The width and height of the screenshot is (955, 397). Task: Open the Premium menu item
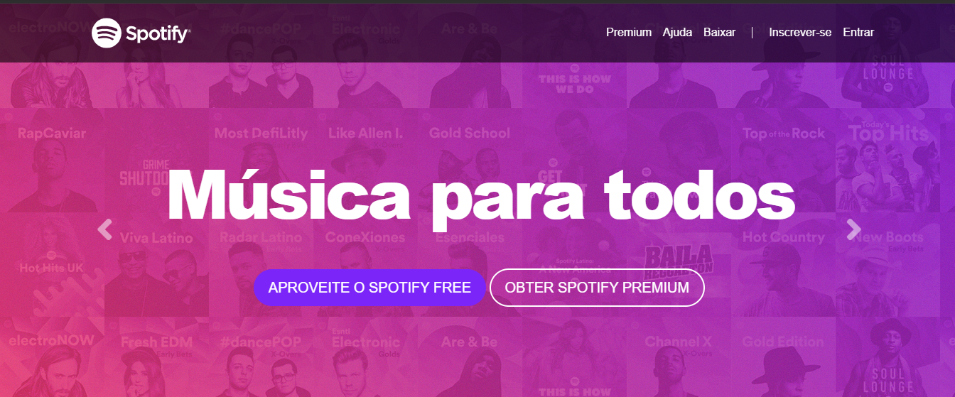pyautogui.click(x=629, y=32)
